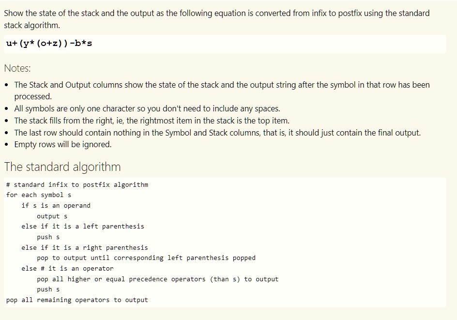Click the line 'else # it is an operator'
The image size is (457, 320).
coord(67,268)
